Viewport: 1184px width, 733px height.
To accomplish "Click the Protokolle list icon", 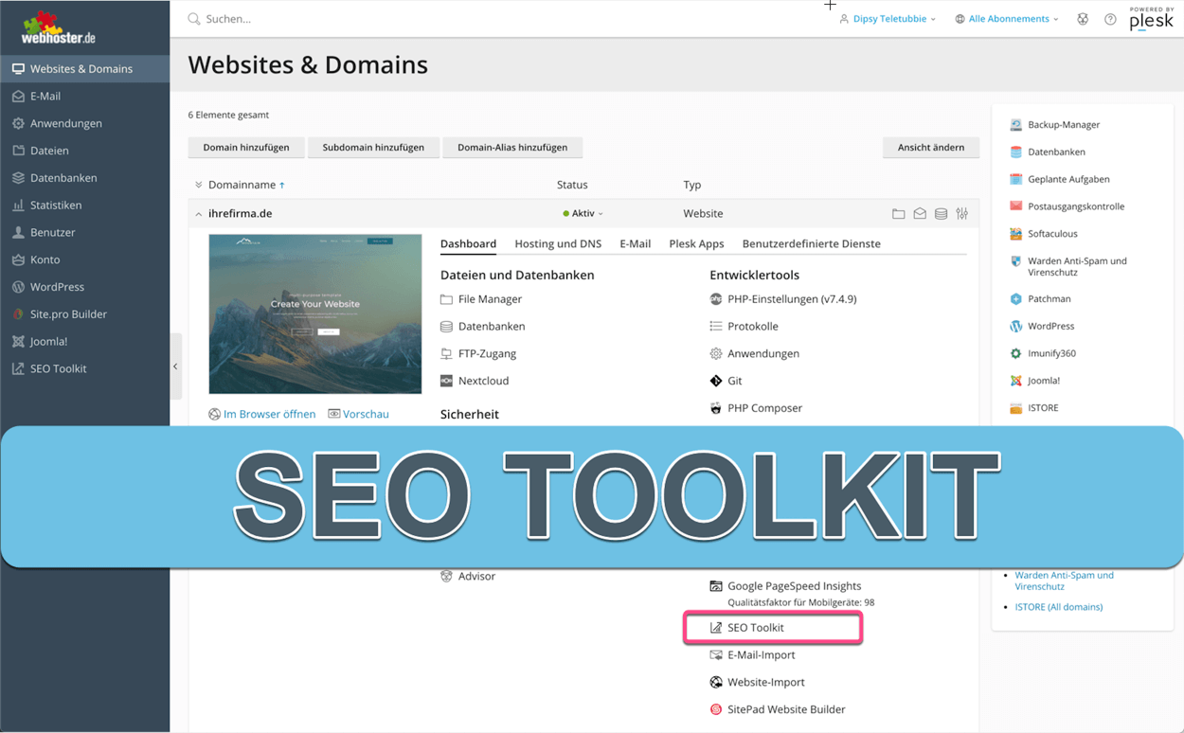I will 716,326.
